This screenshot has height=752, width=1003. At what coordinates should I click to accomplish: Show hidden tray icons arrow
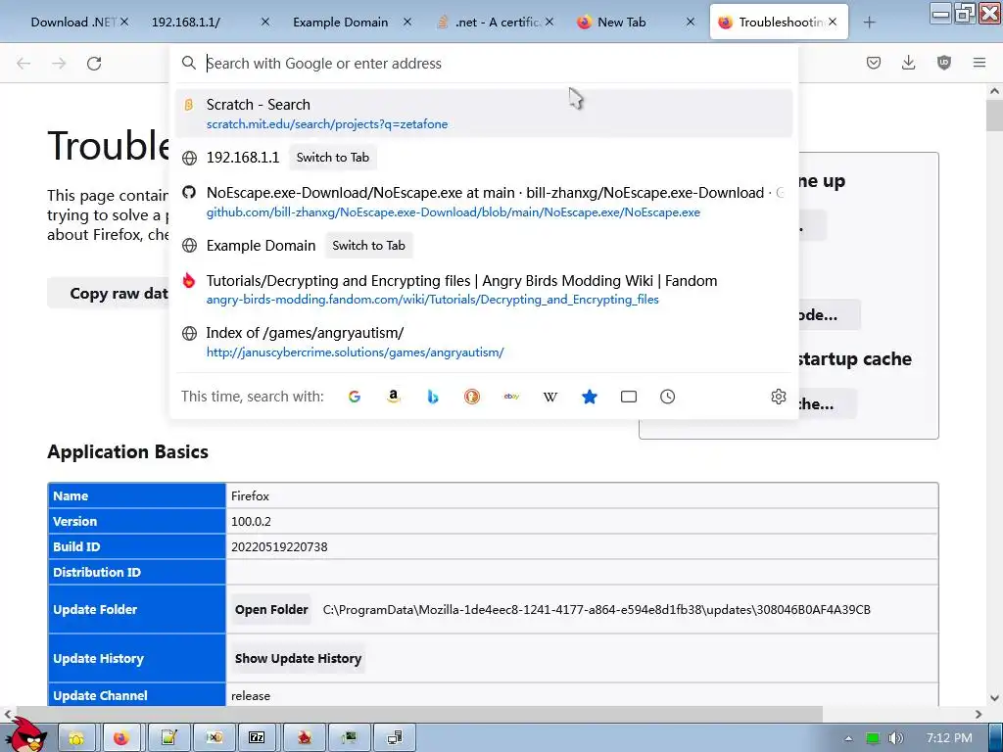coord(849,738)
